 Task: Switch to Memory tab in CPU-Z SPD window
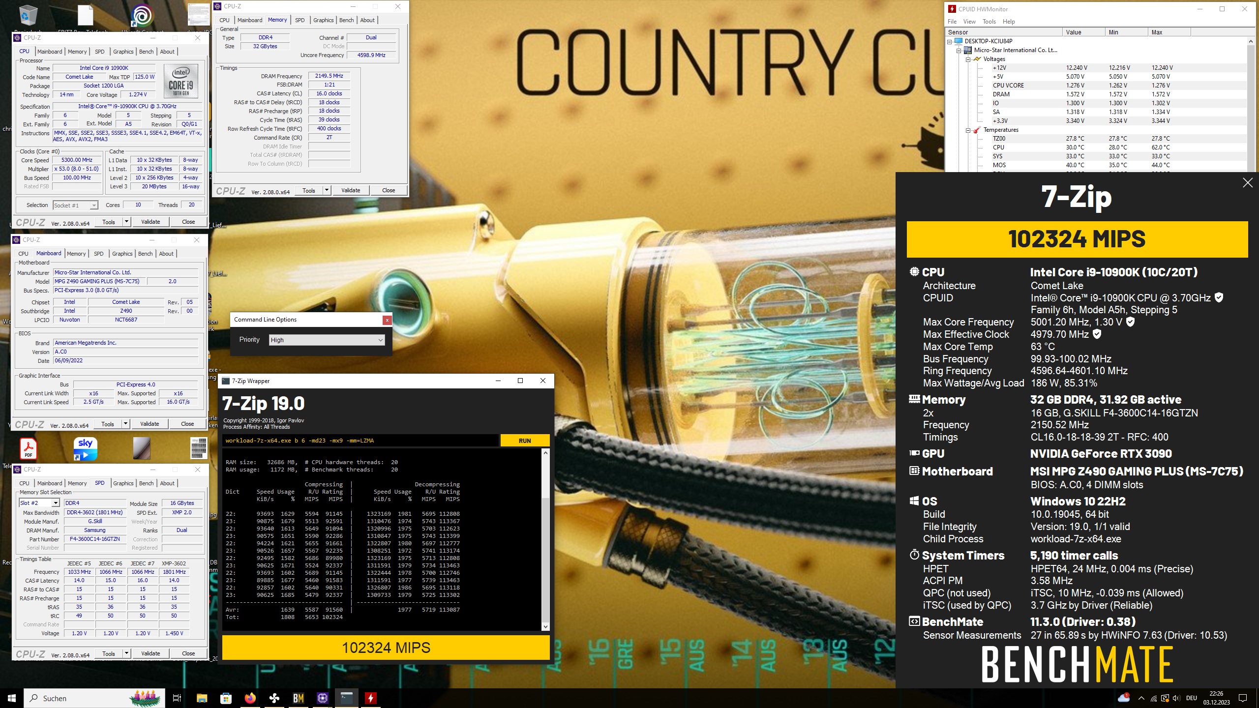point(77,483)
